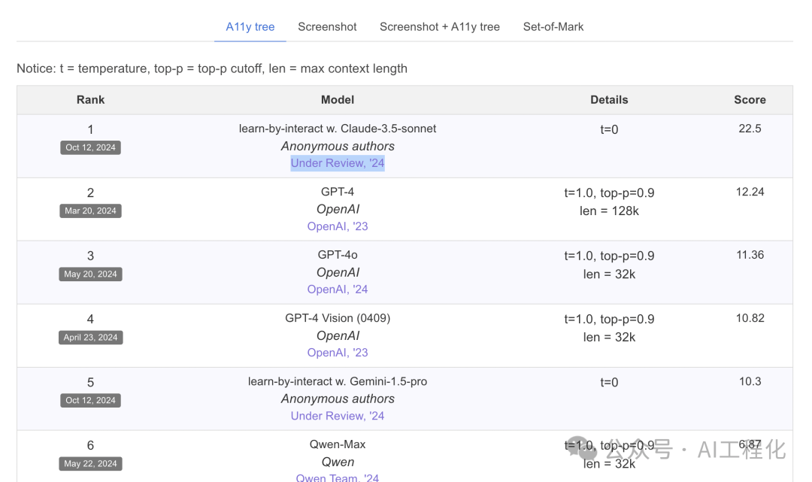Click the Rank column header
Viewport: 812px width, 482px height.
(x=91, y=100)
